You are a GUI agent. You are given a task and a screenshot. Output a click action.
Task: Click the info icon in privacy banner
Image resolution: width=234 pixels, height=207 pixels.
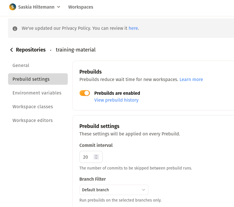[x=15, y=28]
